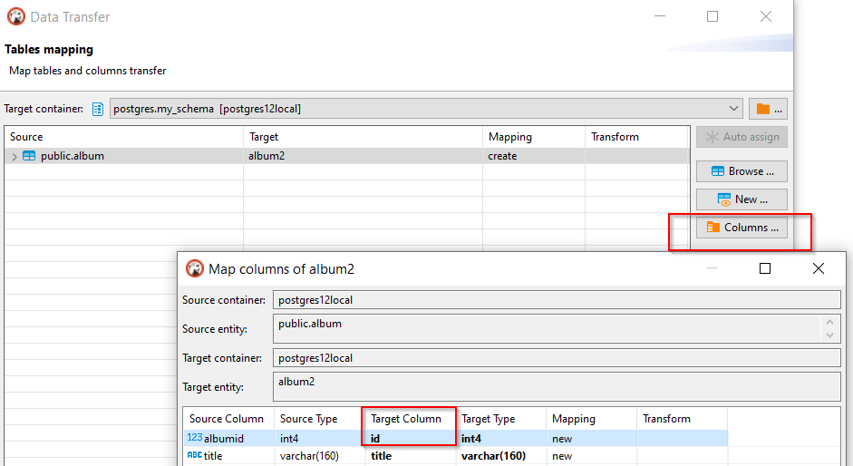This screenshot has height=466, width=853.
Task: Maximize the Data Transfer window
Action: point(712,16)
